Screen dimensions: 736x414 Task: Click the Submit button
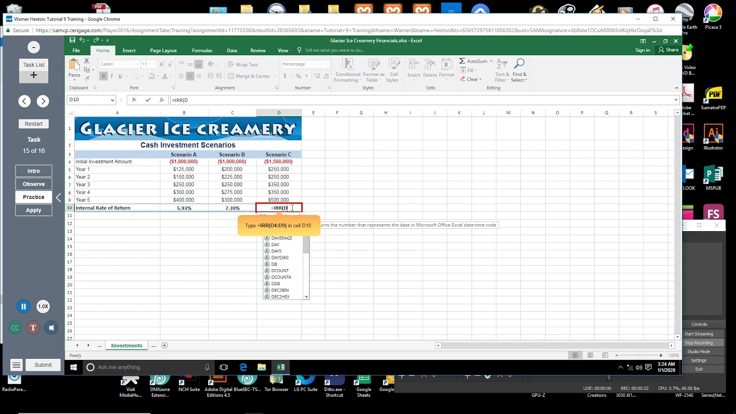(x=43, y=365)
